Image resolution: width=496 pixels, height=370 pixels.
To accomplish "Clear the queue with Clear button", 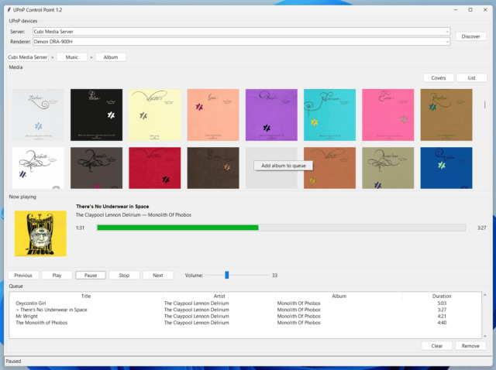I will pos(437,346).
